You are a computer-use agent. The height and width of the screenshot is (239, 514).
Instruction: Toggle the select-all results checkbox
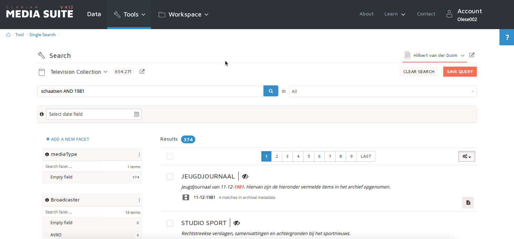tap(170, 156)
